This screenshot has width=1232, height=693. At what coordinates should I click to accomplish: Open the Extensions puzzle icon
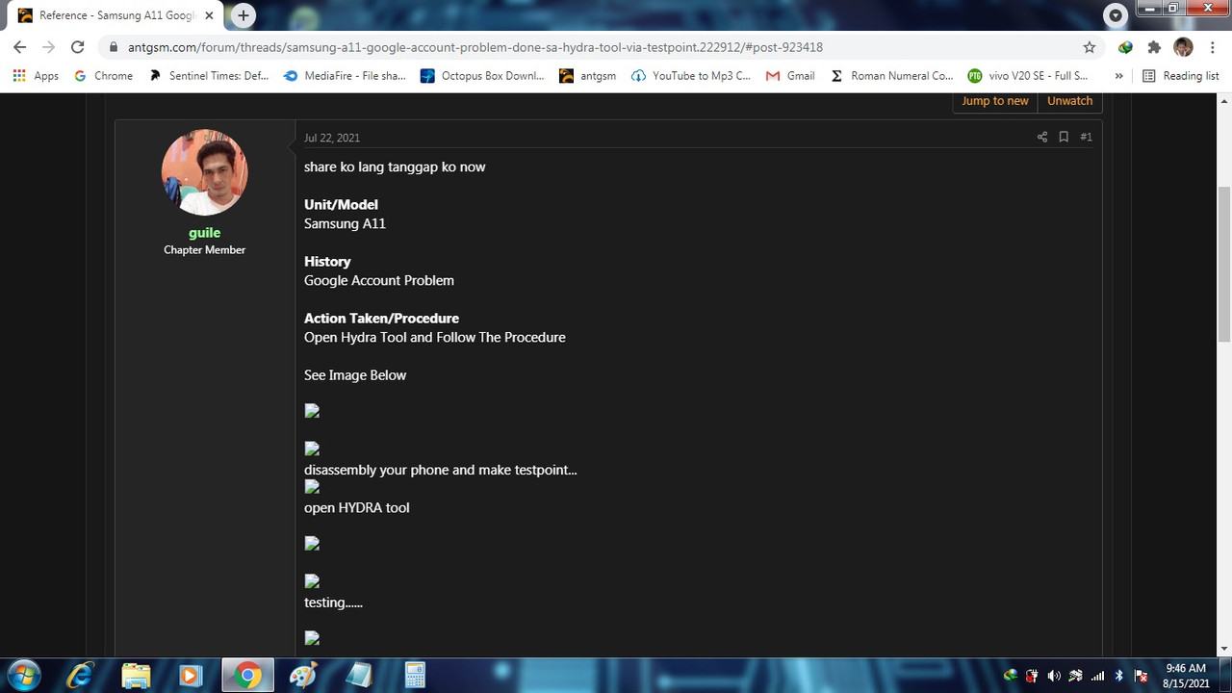point(1154,47)
